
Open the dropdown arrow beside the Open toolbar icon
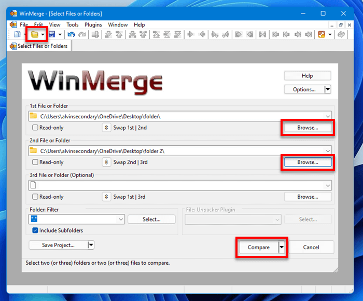pos(43,35)
